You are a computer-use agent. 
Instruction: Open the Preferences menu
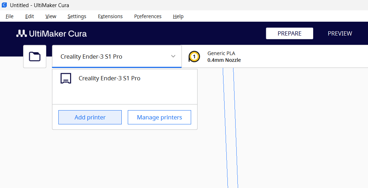click(148, 16)
